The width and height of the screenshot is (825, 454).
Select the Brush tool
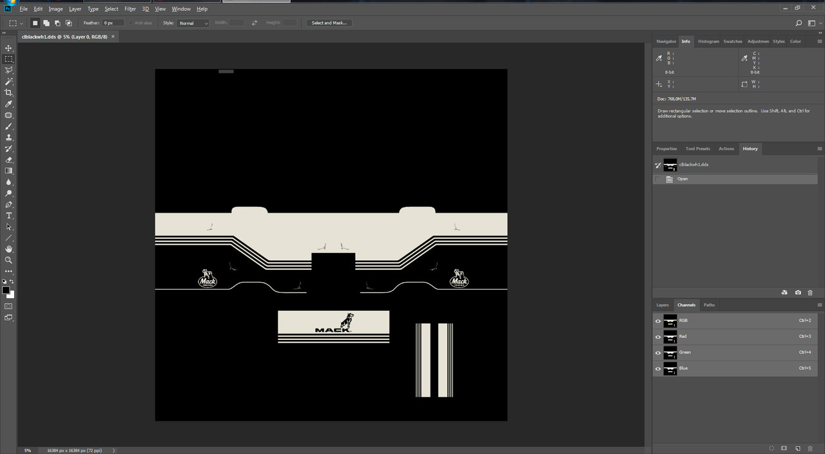(x=9, y=126)
